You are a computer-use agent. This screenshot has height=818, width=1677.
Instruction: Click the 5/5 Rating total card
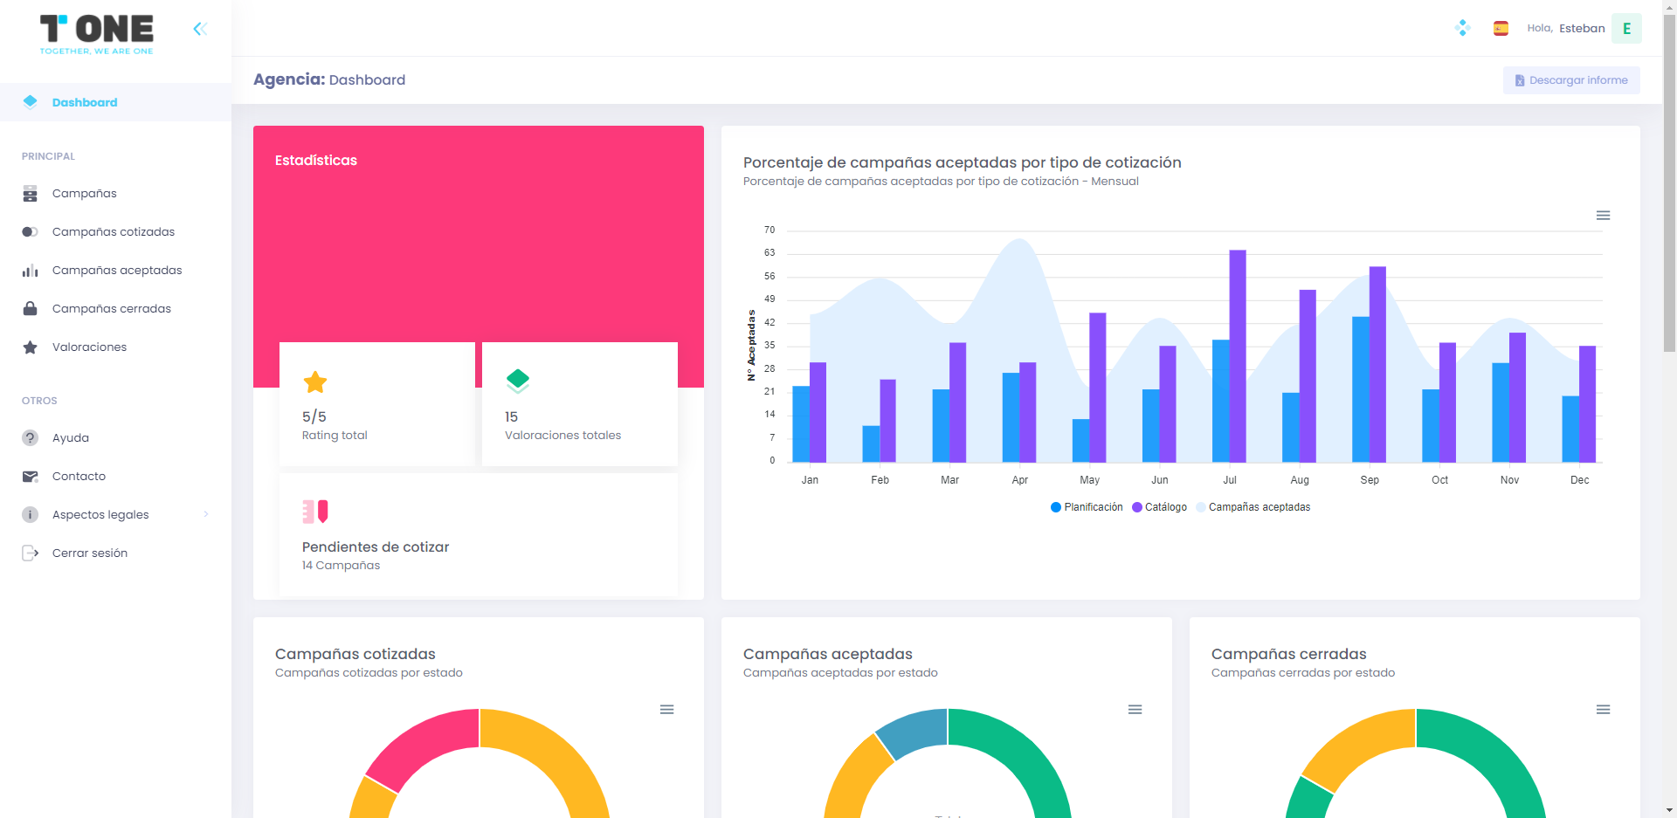click(377, 404)
